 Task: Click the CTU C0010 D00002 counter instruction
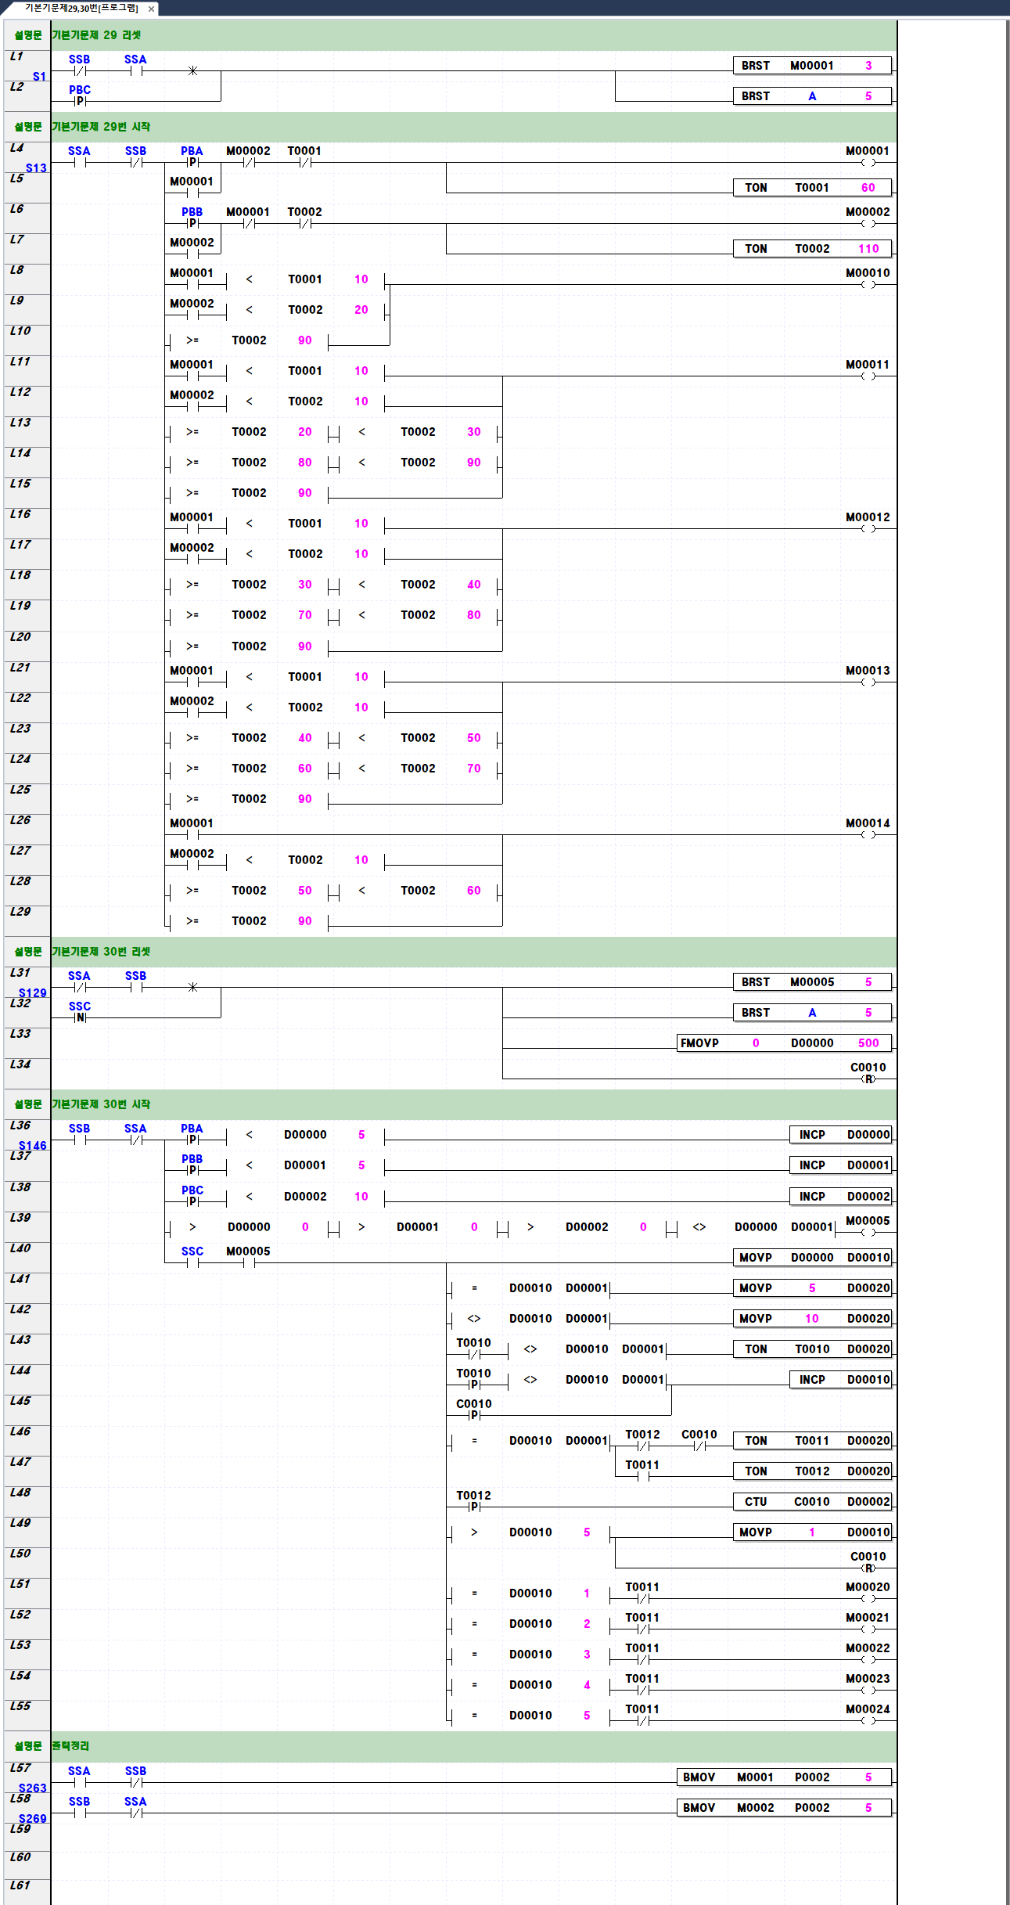811,1502
